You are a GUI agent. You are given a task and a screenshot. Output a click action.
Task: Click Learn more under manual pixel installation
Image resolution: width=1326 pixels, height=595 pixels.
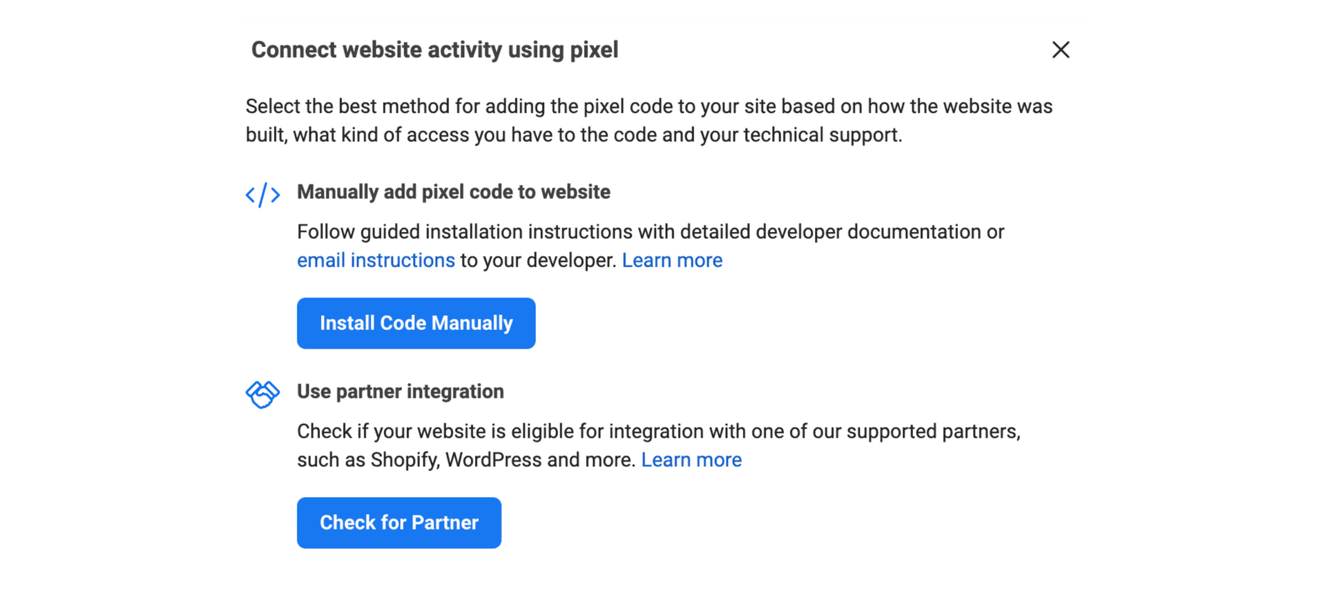tap(672, 260)
